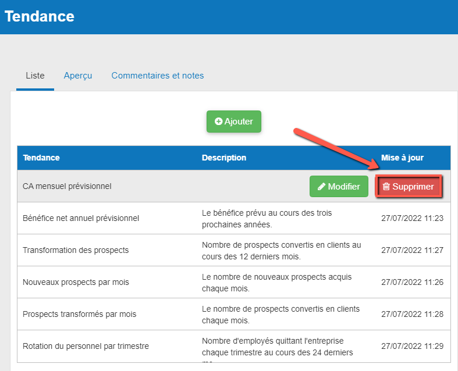
Task: Open the Commentaires et notes tab
Action: click(x=158, y=76)
